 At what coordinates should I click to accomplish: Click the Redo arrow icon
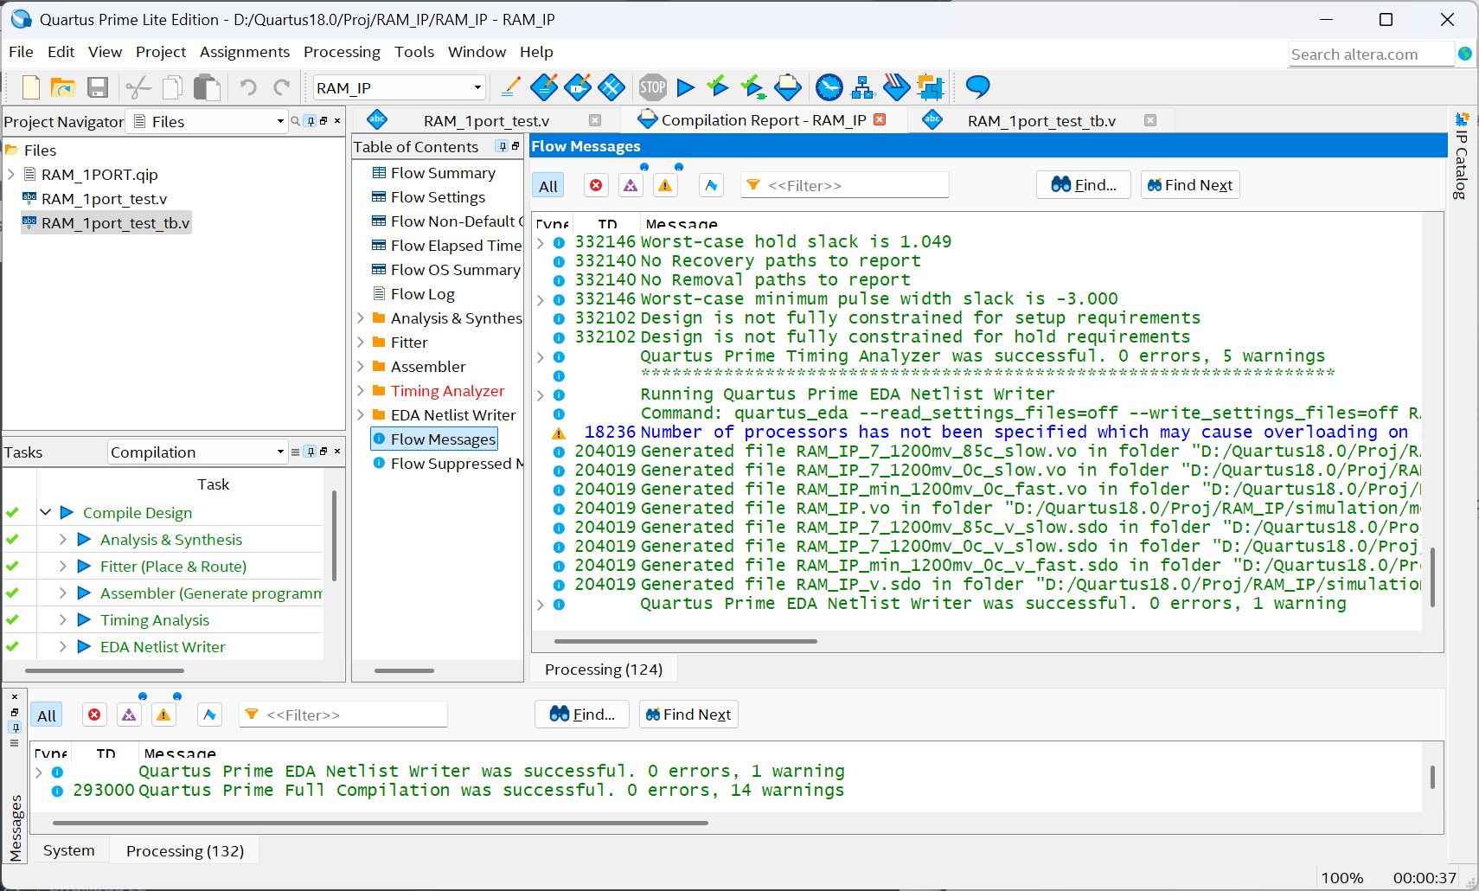coord(282,87)
